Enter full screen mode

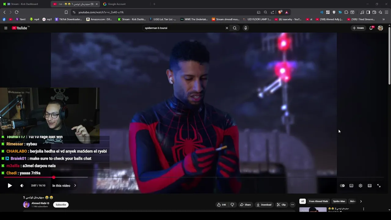(379, 185)
